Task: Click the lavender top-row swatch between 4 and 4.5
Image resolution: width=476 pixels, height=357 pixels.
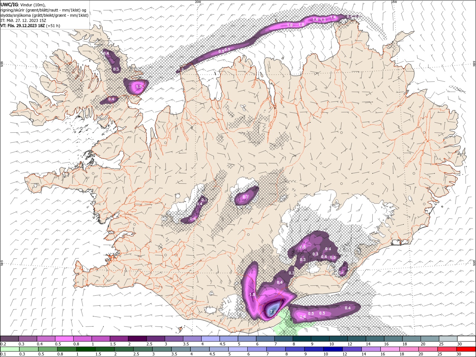Action: [210, 339]
